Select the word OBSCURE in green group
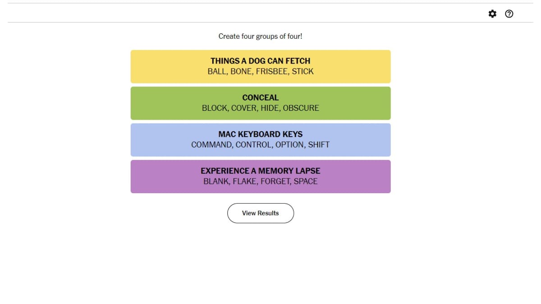This screenshot has width=541, height=304. pyautogui.click(x=301, y=108)
